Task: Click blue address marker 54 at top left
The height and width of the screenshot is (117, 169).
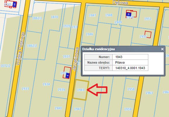Action: [15, 5]
